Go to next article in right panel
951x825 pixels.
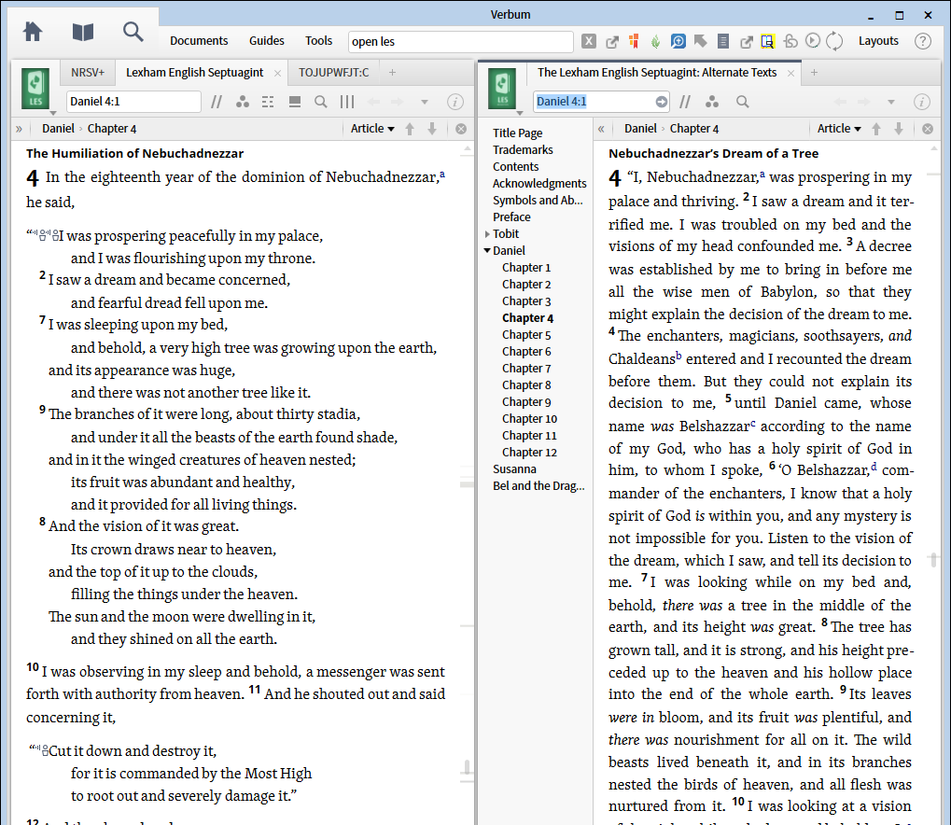pos(898,129)
